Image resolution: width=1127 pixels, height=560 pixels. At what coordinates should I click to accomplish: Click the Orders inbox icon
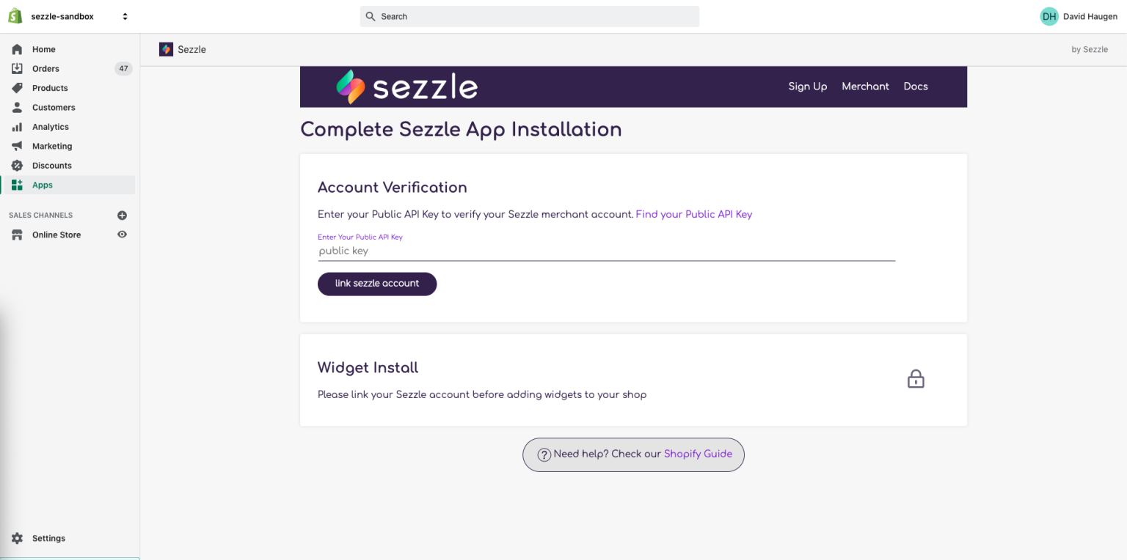(17, 68)
